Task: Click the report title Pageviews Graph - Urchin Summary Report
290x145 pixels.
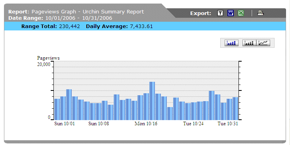Action: click(x=88, y=11)
